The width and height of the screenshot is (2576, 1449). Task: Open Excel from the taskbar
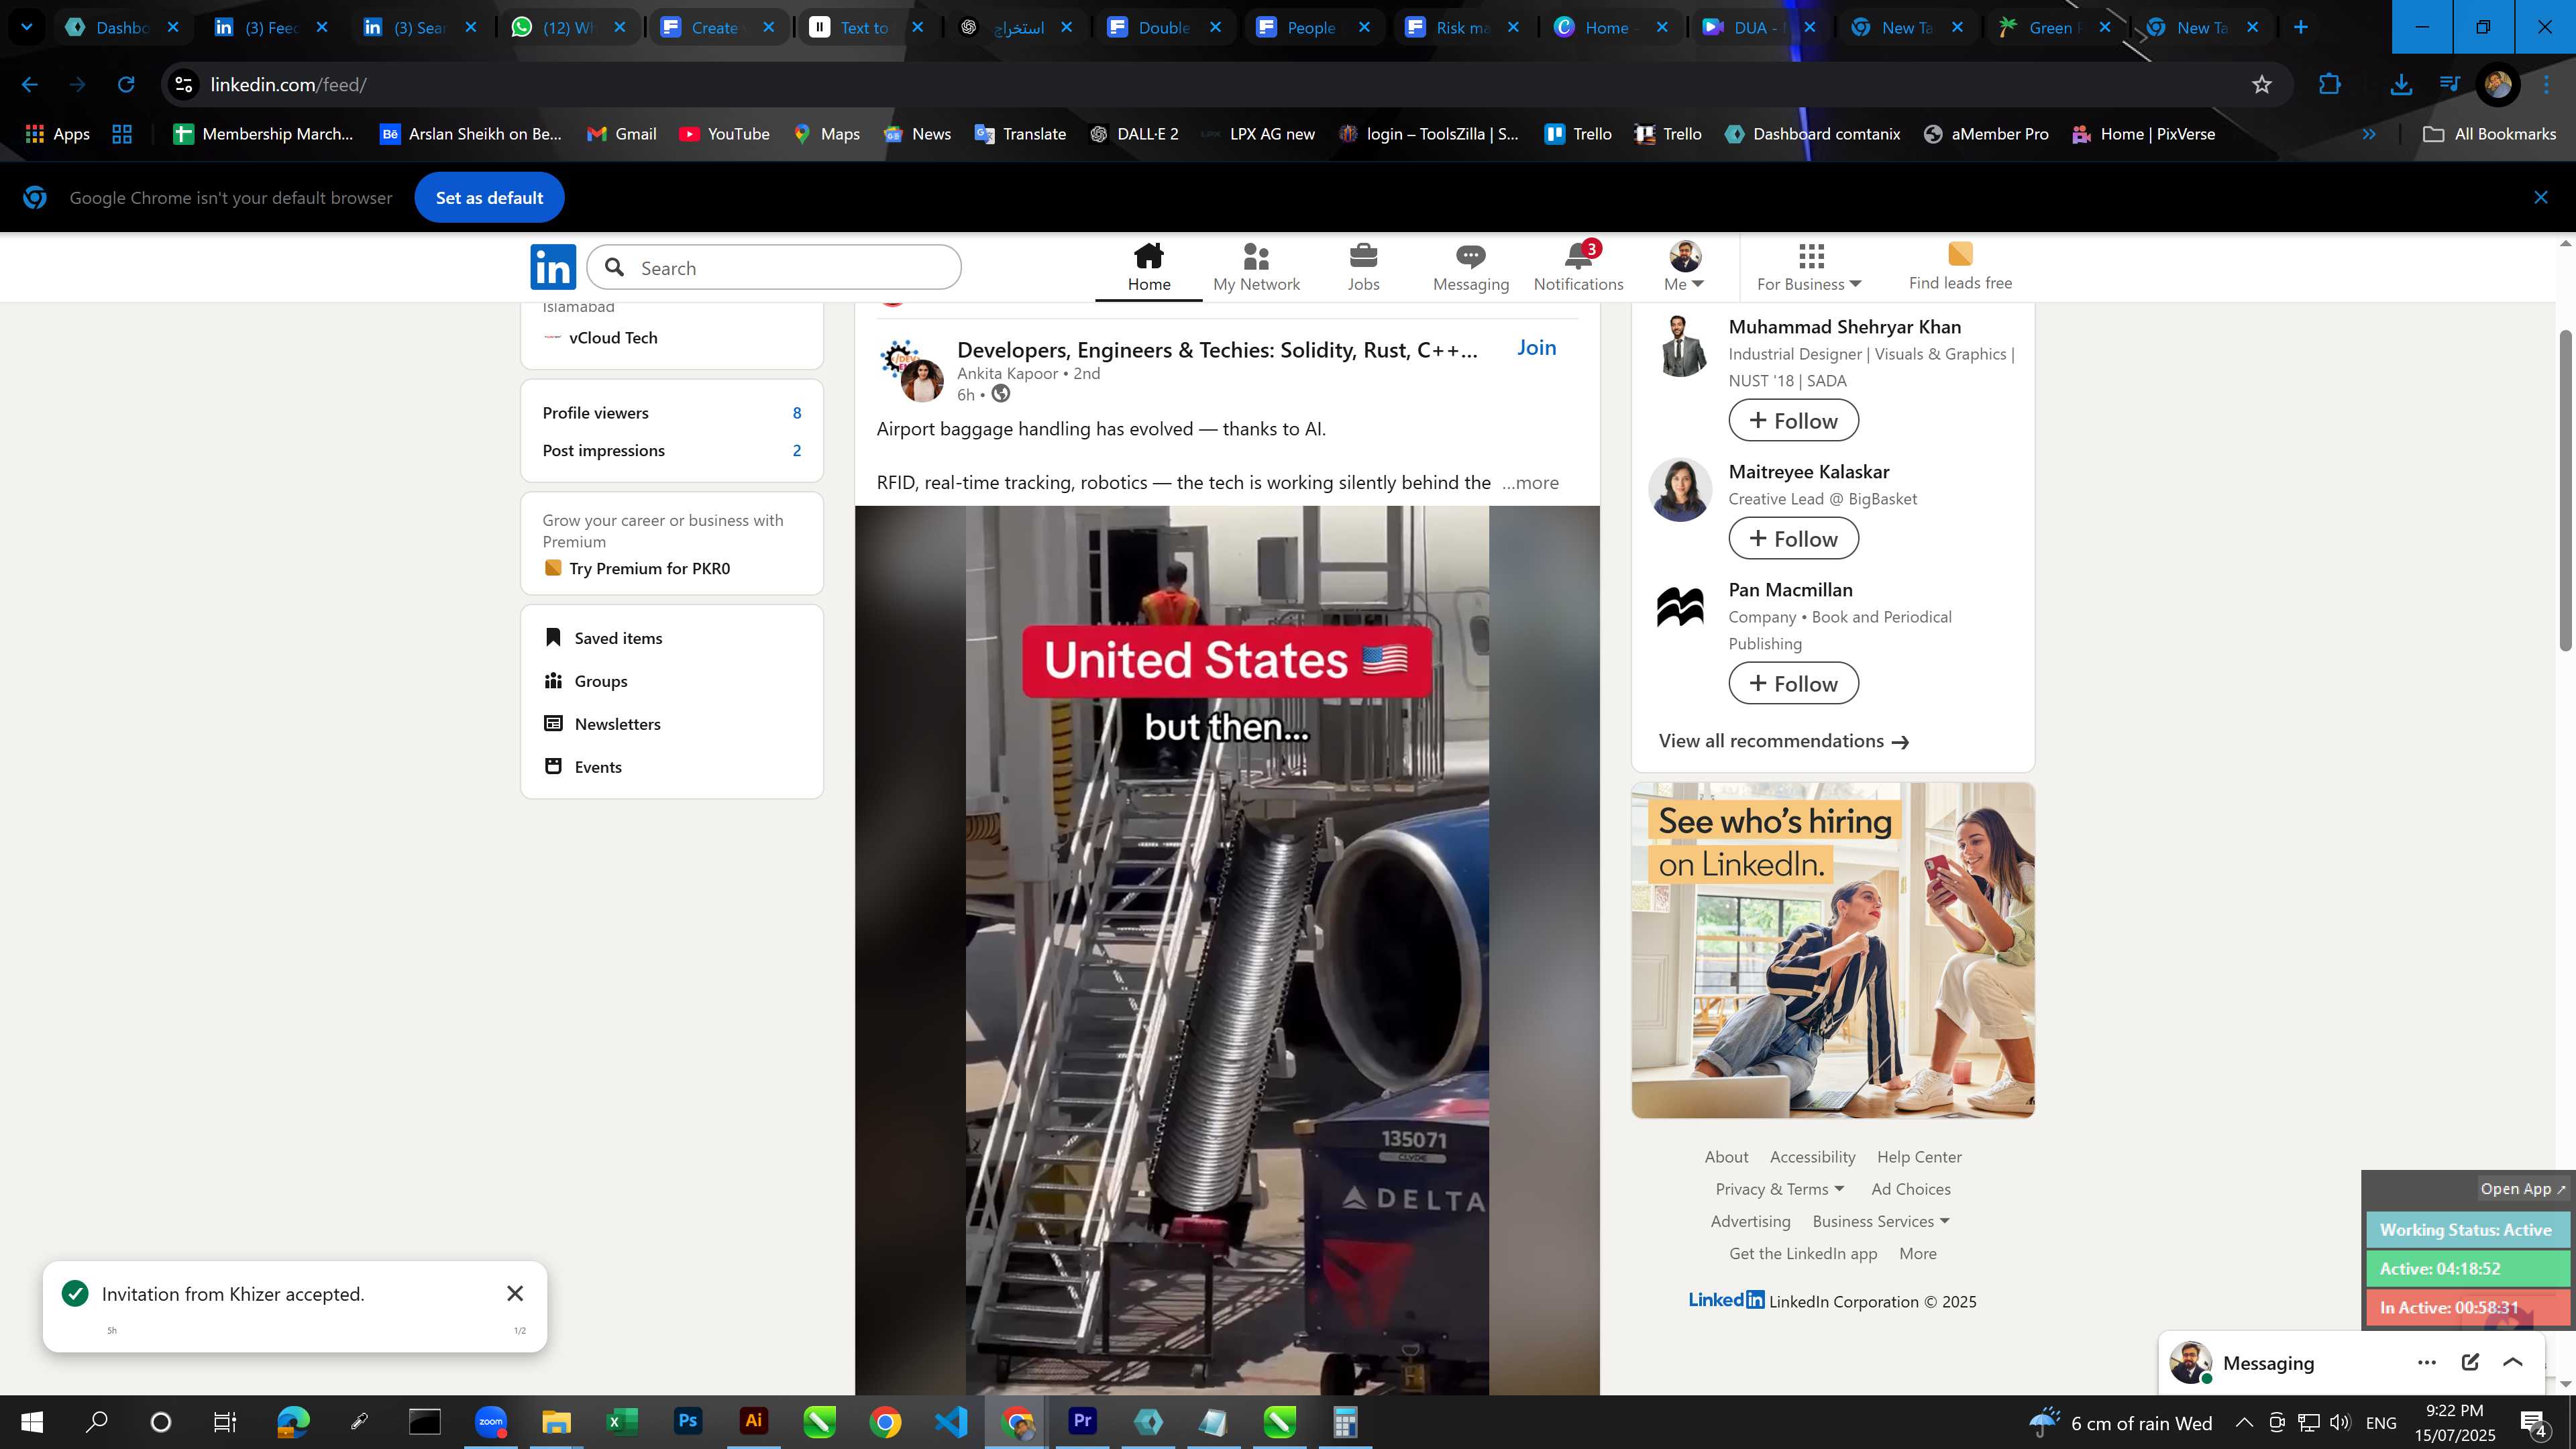tap(622, 1421)
